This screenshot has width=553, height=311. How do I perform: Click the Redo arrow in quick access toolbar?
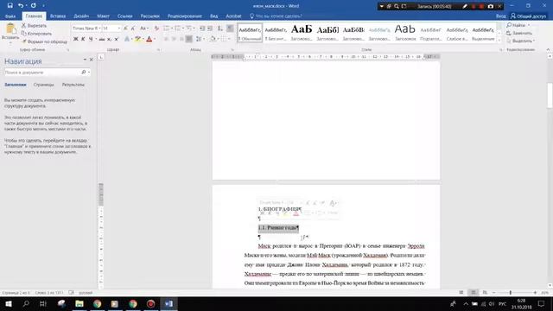coord(34,6)
